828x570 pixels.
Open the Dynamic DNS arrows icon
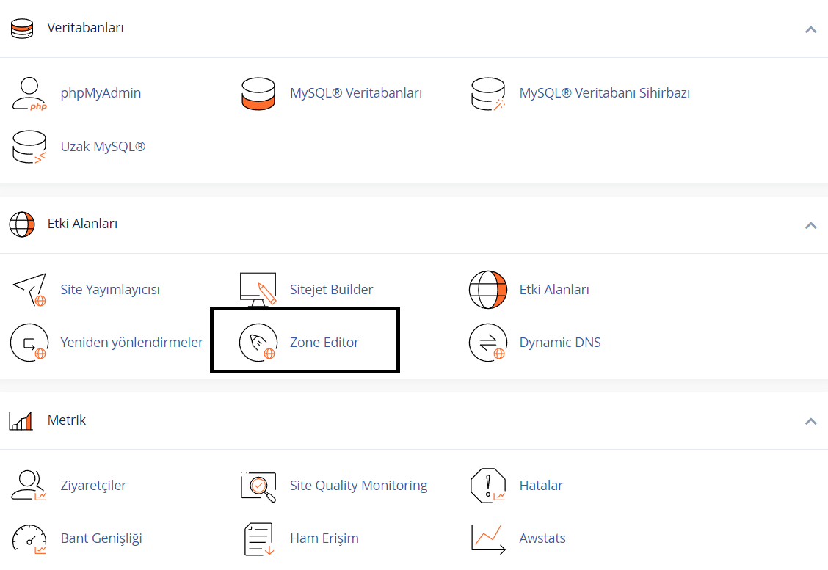tap(488, 343)
